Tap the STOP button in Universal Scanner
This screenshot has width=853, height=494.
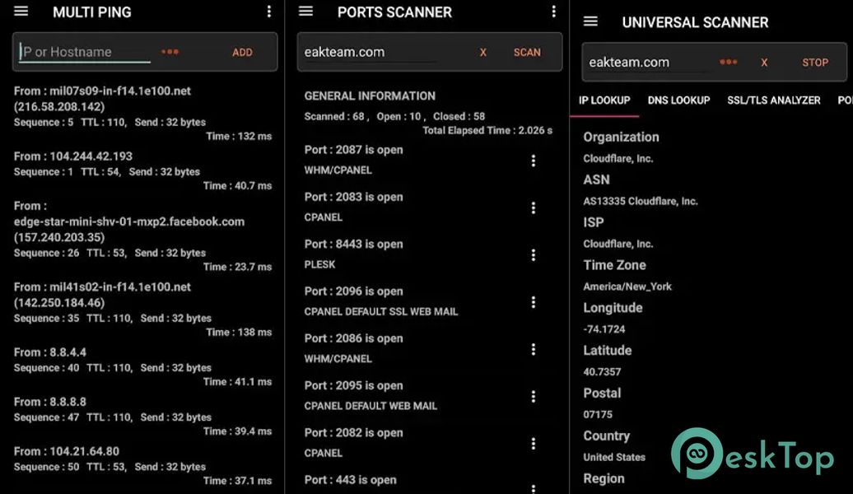pos(815,63)
